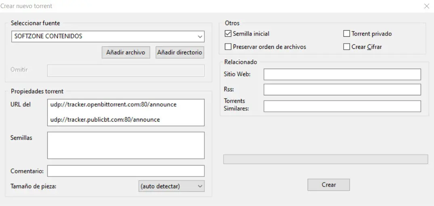Click the Omitir input field

pos(126,70)
